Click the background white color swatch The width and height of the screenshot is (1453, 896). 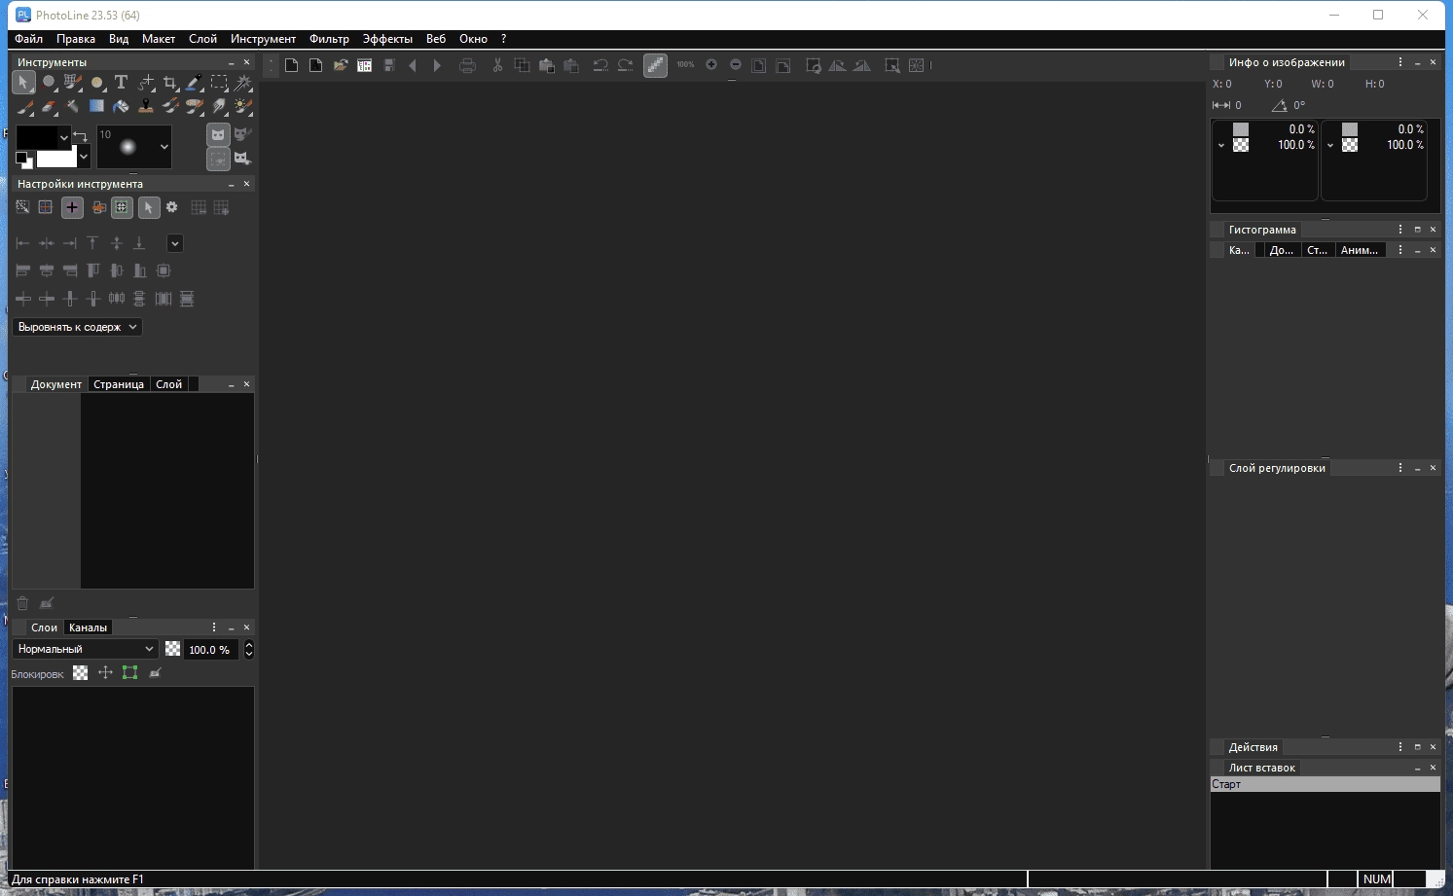(x=56, y=159)
